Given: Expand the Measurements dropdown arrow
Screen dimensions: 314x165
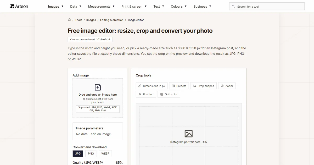Looking at the screenshot, I should click(113, 6).
